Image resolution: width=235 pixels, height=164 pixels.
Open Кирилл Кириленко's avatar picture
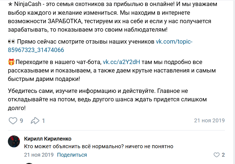click(14, 141)
